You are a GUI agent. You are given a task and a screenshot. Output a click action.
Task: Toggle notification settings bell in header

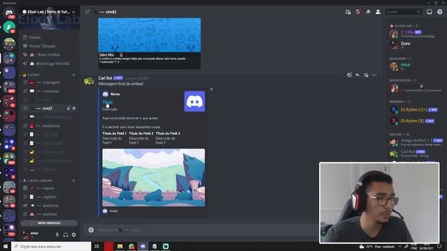(358, 12)
